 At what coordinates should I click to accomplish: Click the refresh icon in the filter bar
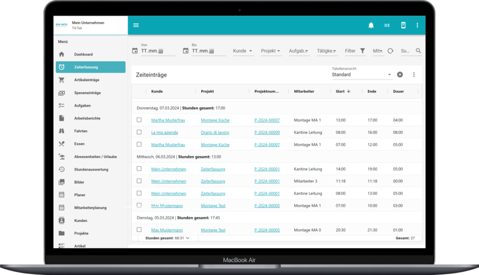point(390,51)
